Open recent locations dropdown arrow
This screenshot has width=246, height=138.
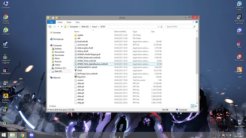[58, 27]
